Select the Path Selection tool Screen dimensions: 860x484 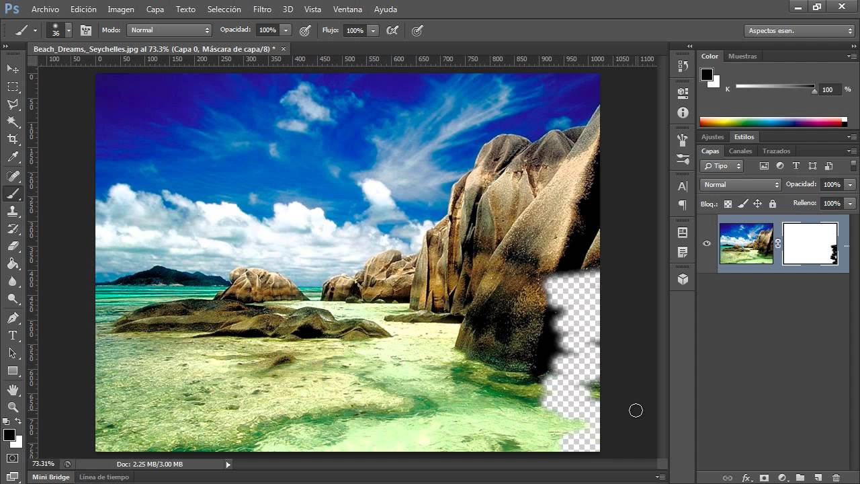[13, 352]
